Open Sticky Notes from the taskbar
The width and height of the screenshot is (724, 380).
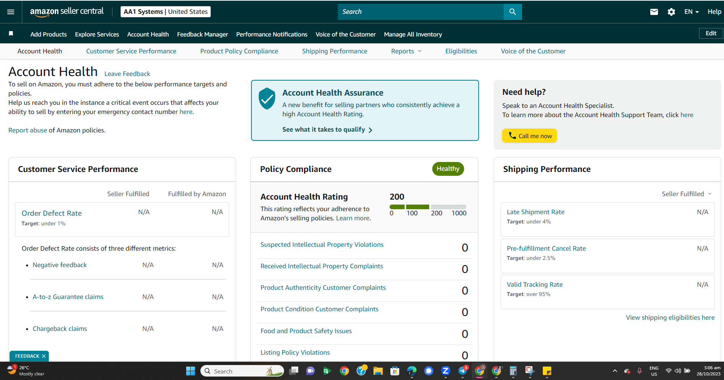click(547, 371)
